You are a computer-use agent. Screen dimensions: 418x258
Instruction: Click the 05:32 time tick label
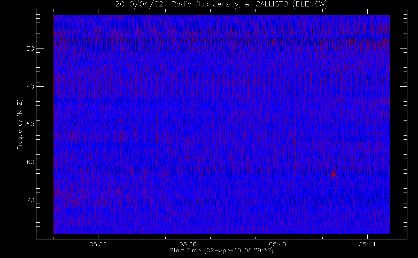pos(98,244)
